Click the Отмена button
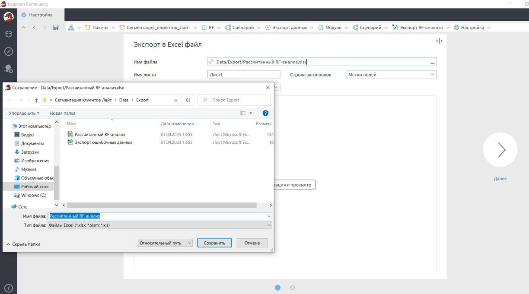529x294 pixels. click(x=252, y=243)
